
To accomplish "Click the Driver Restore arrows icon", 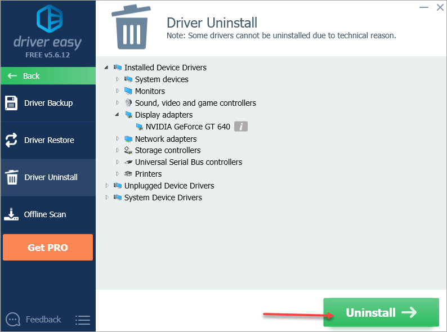I will coord(11,140).
